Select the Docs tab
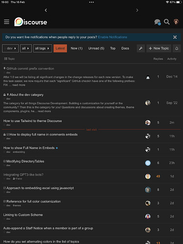 [125, 48]
